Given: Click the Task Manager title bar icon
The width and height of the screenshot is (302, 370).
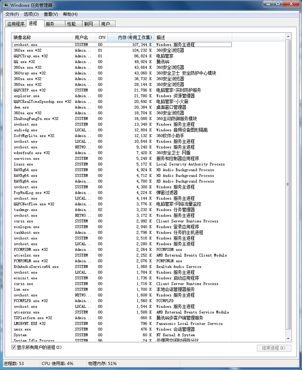Looking at the screenshot, I should coord(5,5).
